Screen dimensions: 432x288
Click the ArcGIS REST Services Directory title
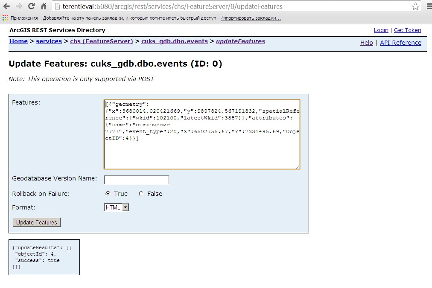click(57, 30)
